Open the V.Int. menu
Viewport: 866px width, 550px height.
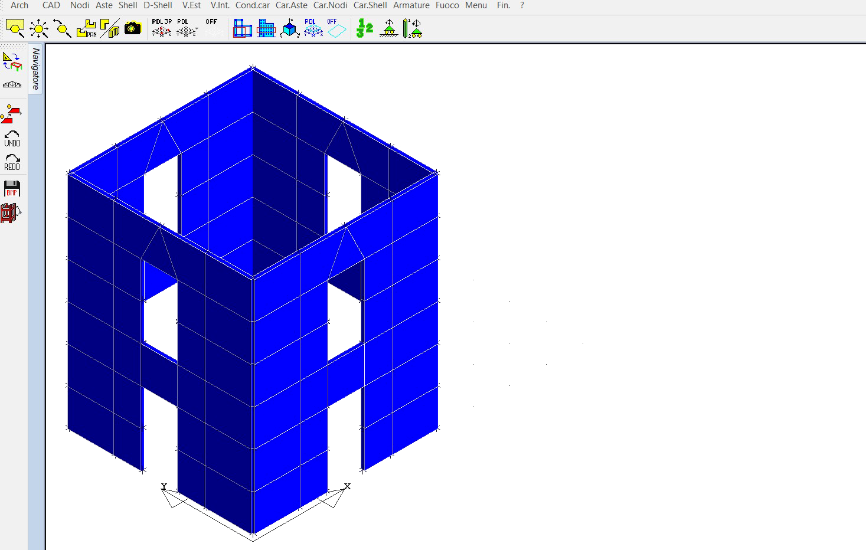[x=220, y=5]
